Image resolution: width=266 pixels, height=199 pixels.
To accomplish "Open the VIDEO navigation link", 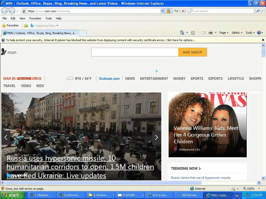I will click(x=26, y=86).
